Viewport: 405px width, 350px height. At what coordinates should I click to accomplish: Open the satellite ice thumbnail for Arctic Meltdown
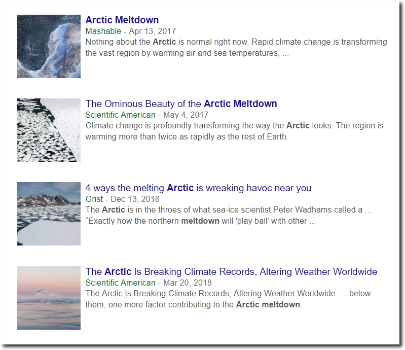(x=49, y=46)
